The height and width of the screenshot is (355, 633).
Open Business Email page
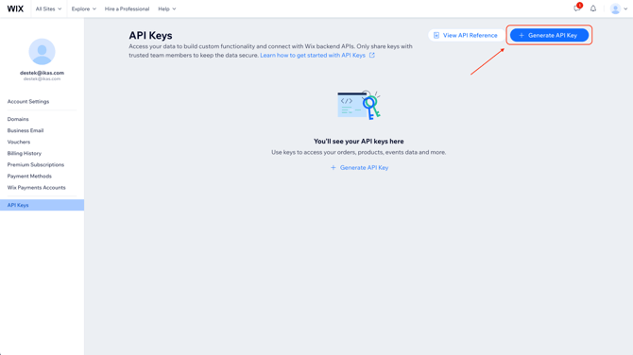point(25,130)
